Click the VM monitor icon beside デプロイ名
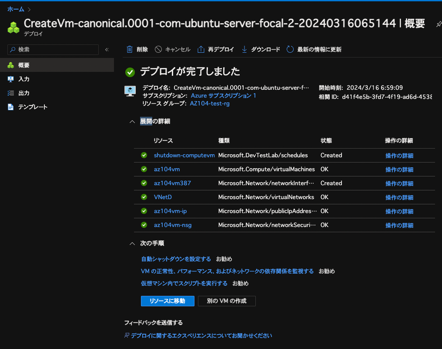 (x=130, y=91)
